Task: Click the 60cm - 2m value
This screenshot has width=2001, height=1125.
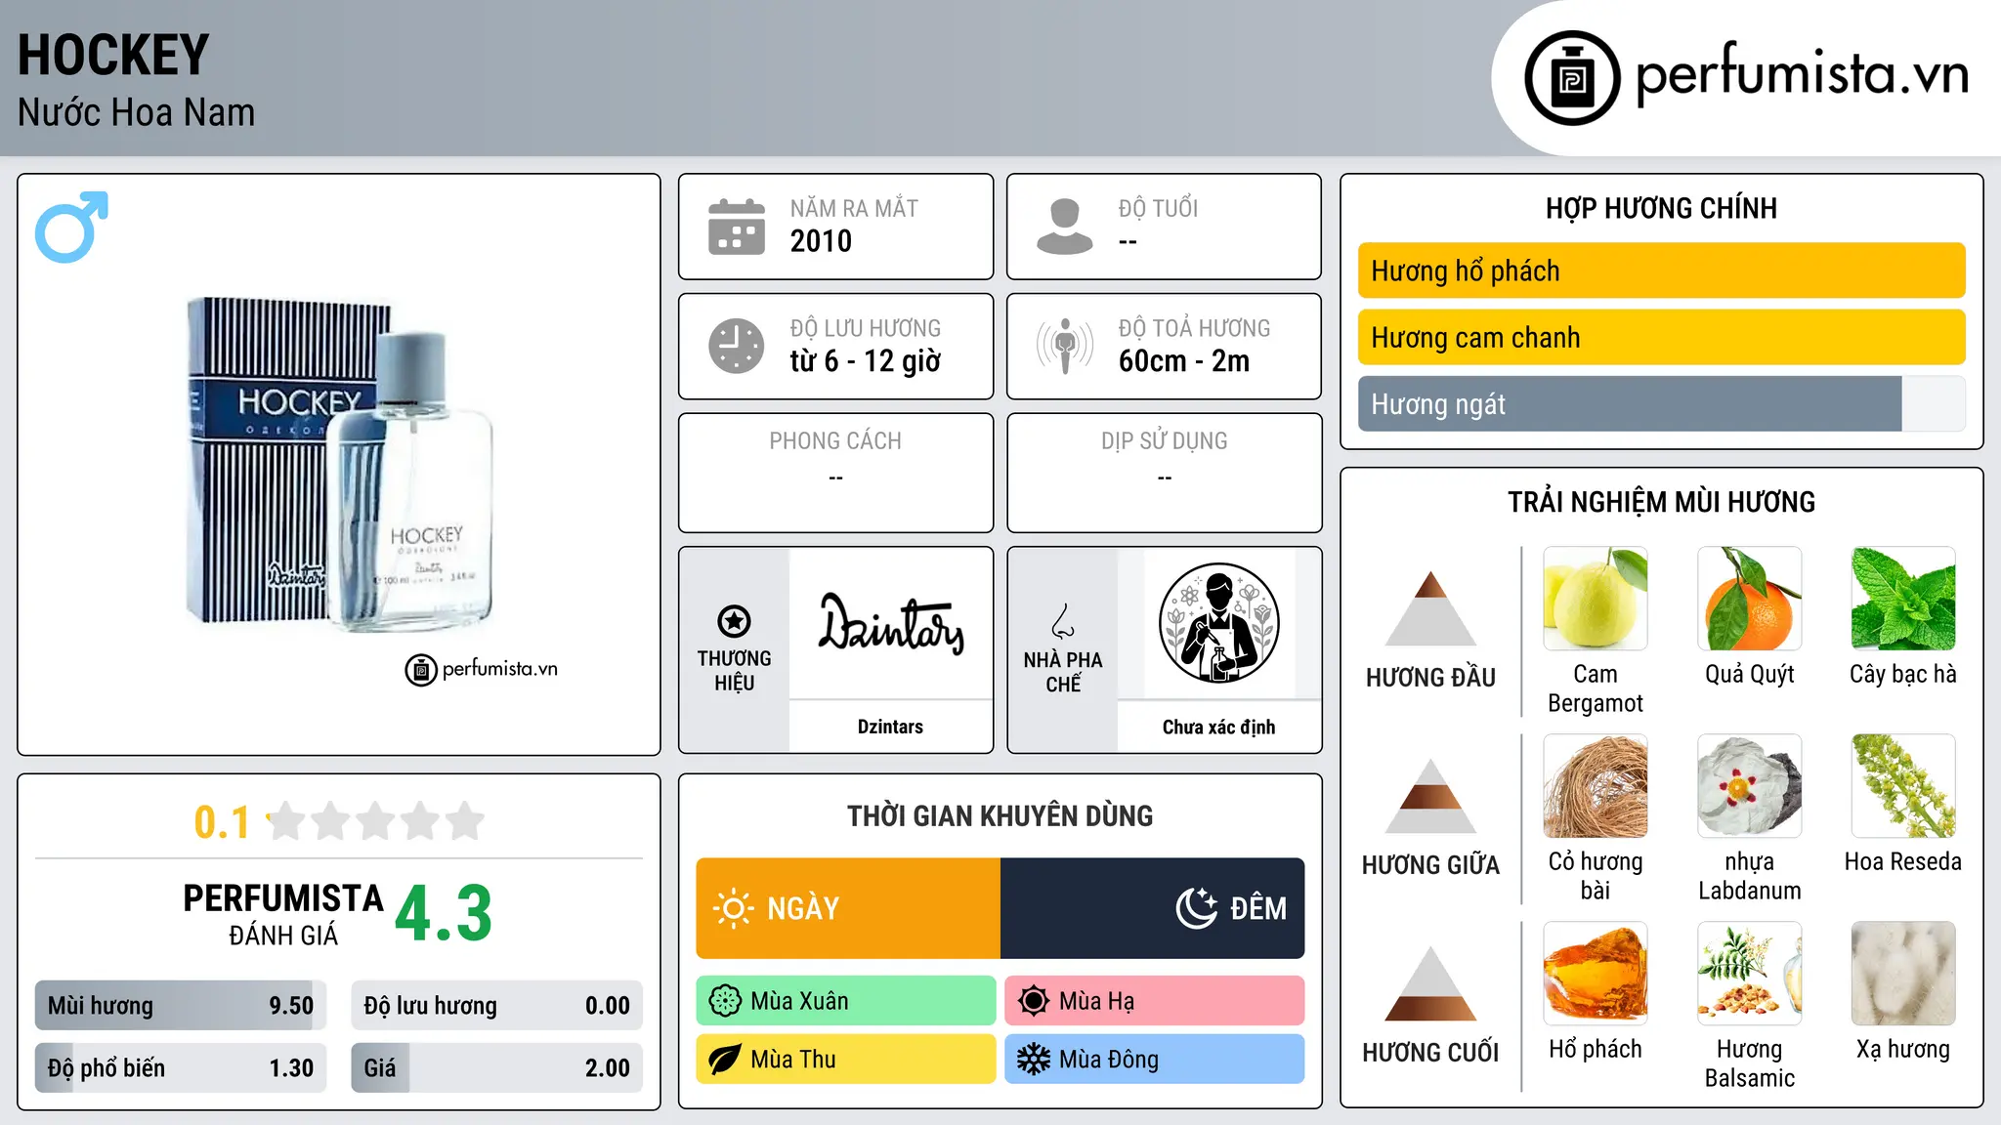Action: [1183, 361]
